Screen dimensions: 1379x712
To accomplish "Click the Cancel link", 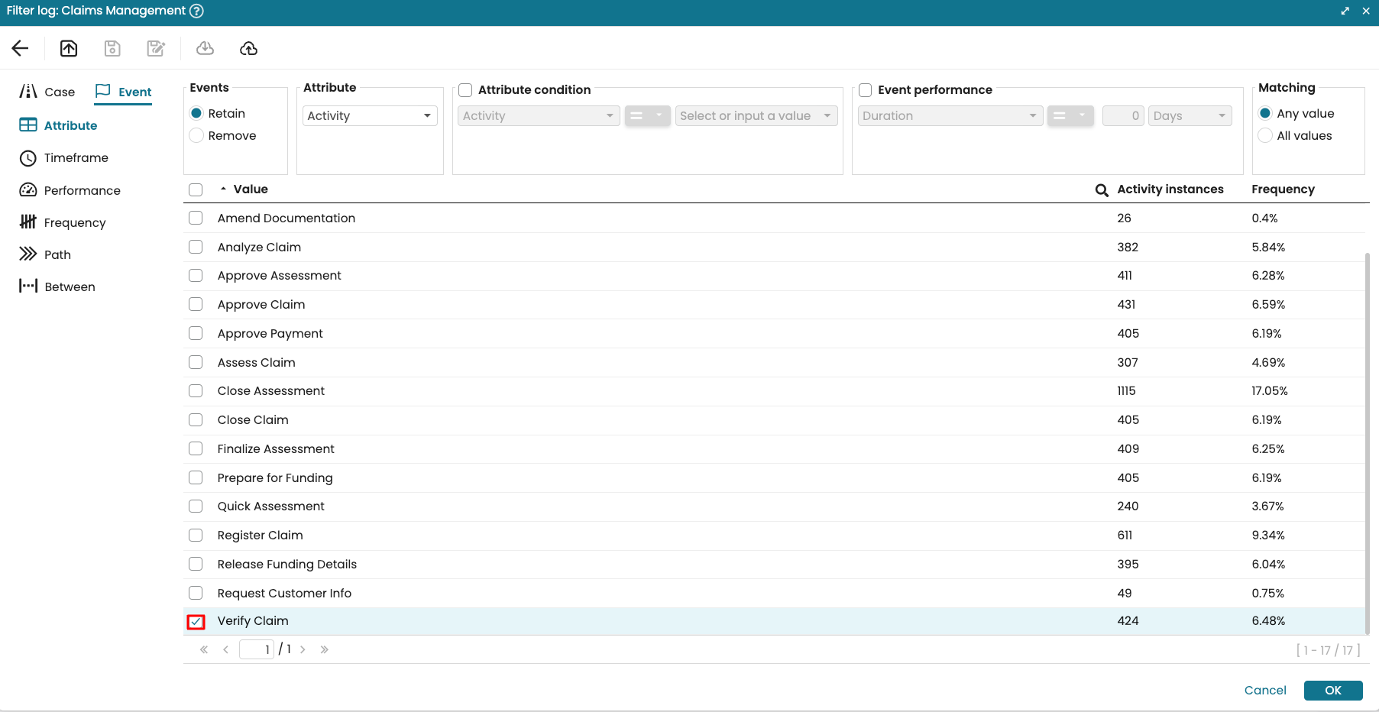I will pyautogui.click(x=1264, y=691).
